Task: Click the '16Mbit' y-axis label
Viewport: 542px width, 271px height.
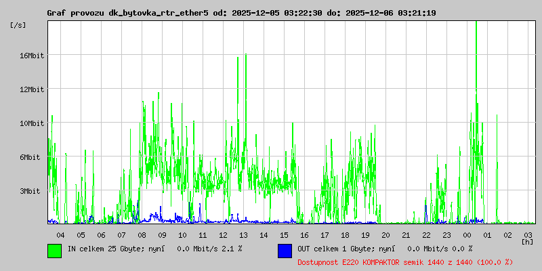Action: click(31, 56)
